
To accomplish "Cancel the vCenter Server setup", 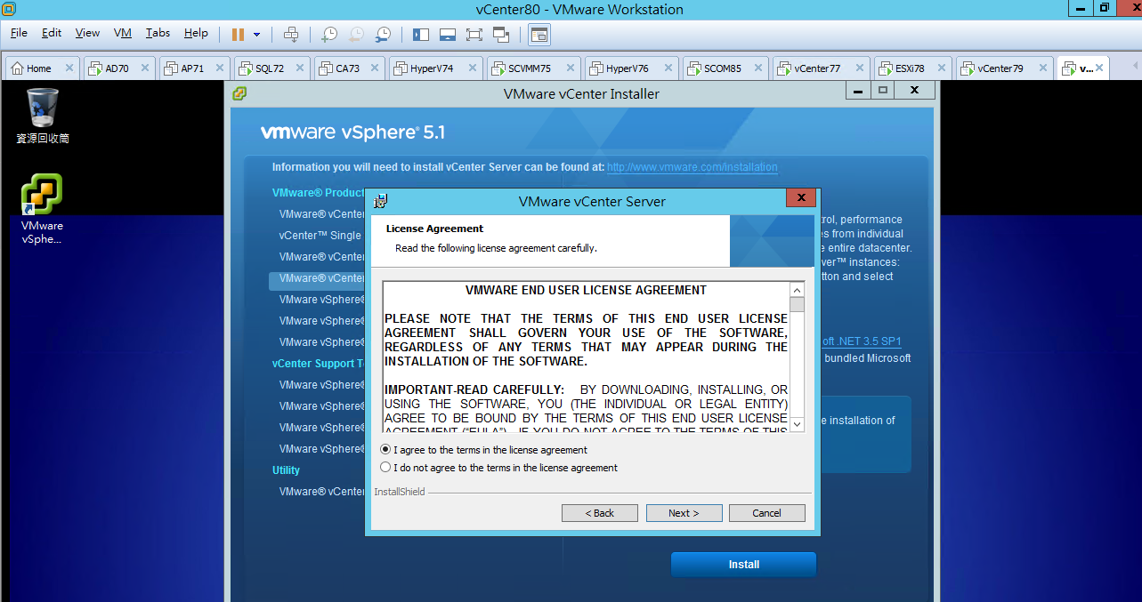I will pos(767,513).
